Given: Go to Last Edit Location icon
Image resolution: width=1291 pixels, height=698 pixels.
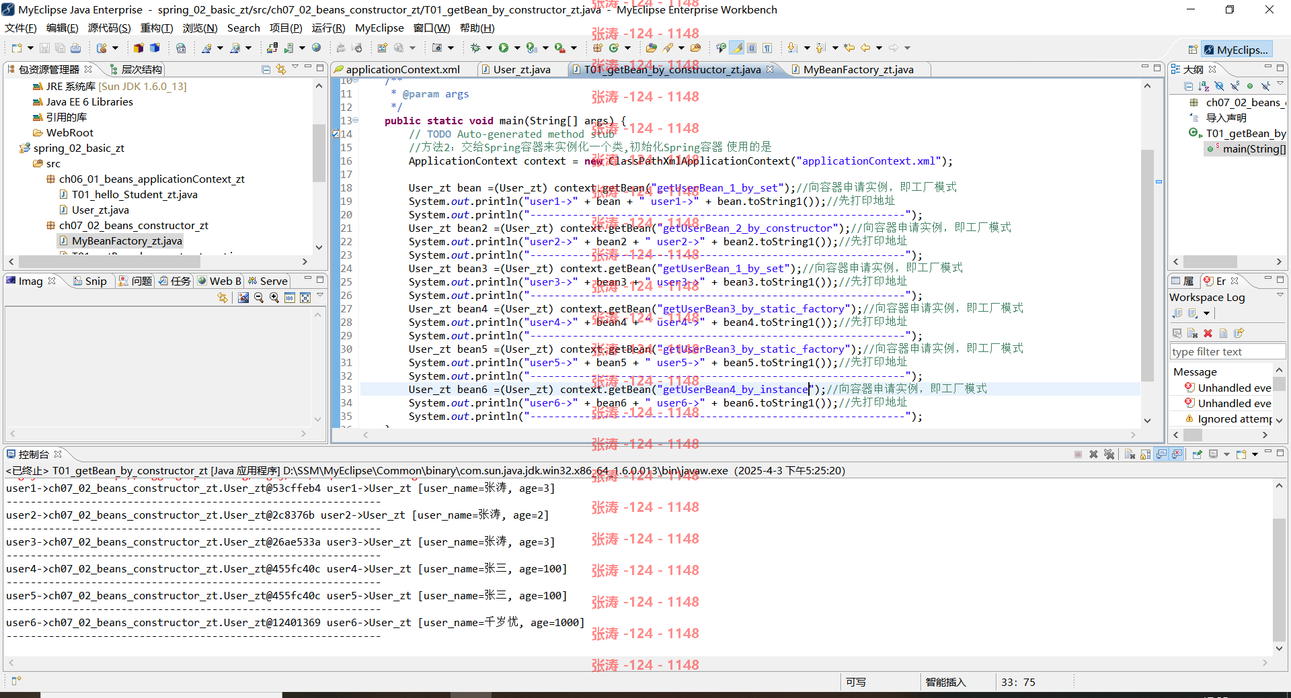Looking at the screenshot, I should point(849,48).
